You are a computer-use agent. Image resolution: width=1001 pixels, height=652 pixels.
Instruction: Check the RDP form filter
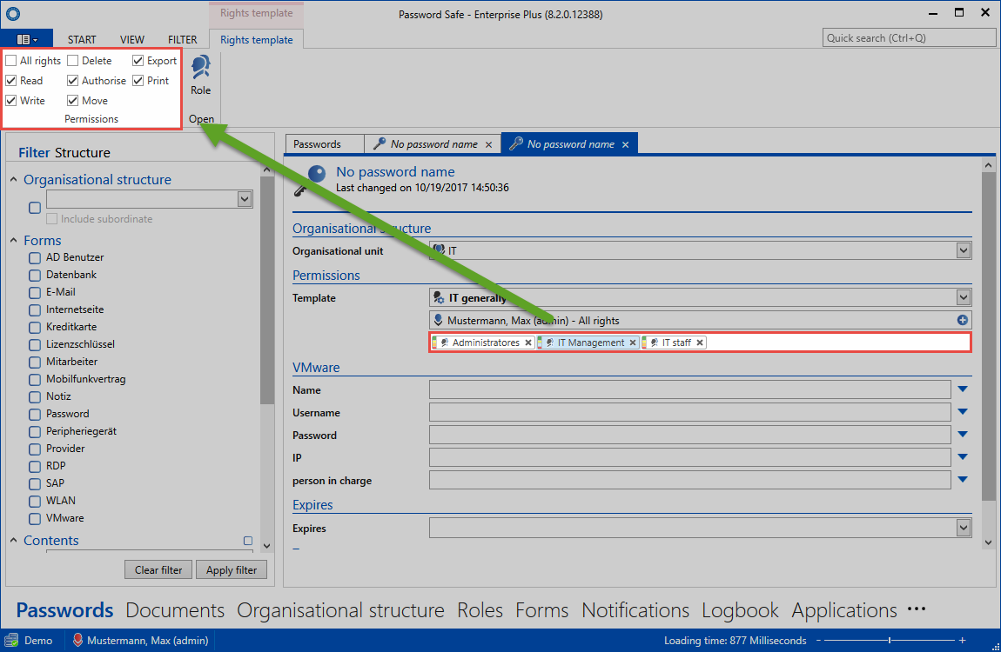click(x=35, y=467)
